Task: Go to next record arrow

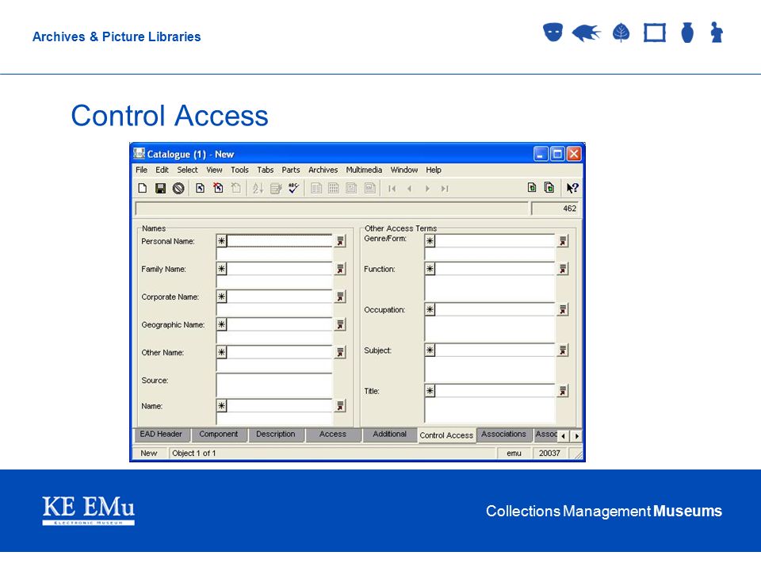Action: (427, 189)
